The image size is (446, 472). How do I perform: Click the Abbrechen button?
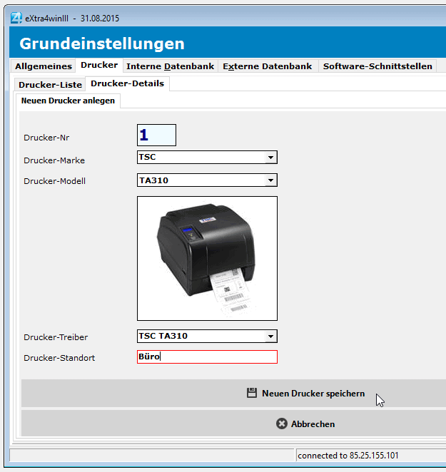(x=305, y=424)
